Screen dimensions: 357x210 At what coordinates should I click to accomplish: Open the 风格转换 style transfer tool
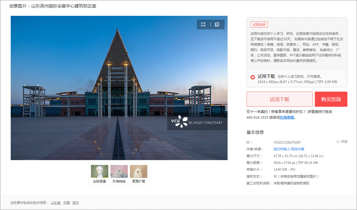pos(119,174)
